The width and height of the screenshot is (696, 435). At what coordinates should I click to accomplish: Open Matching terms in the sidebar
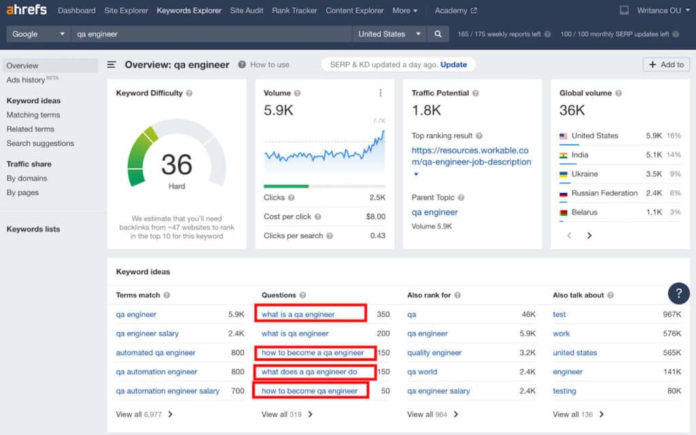point(33,115)
